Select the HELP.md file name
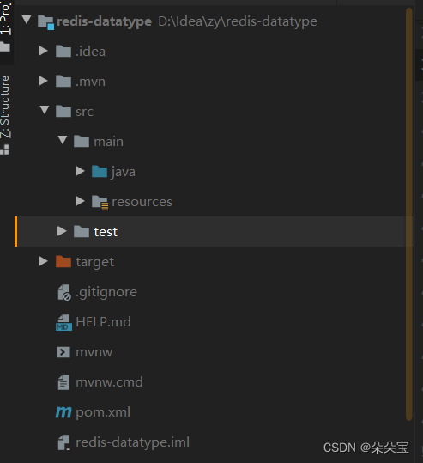 click(103, 322)
